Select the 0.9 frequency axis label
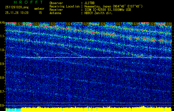 (x=2, y=64)
